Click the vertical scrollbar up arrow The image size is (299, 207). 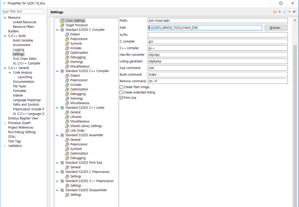(295, 20)
